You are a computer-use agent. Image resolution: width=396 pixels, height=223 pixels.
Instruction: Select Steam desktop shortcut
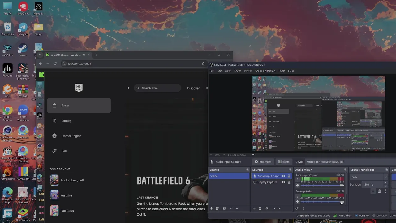[23, 50]
